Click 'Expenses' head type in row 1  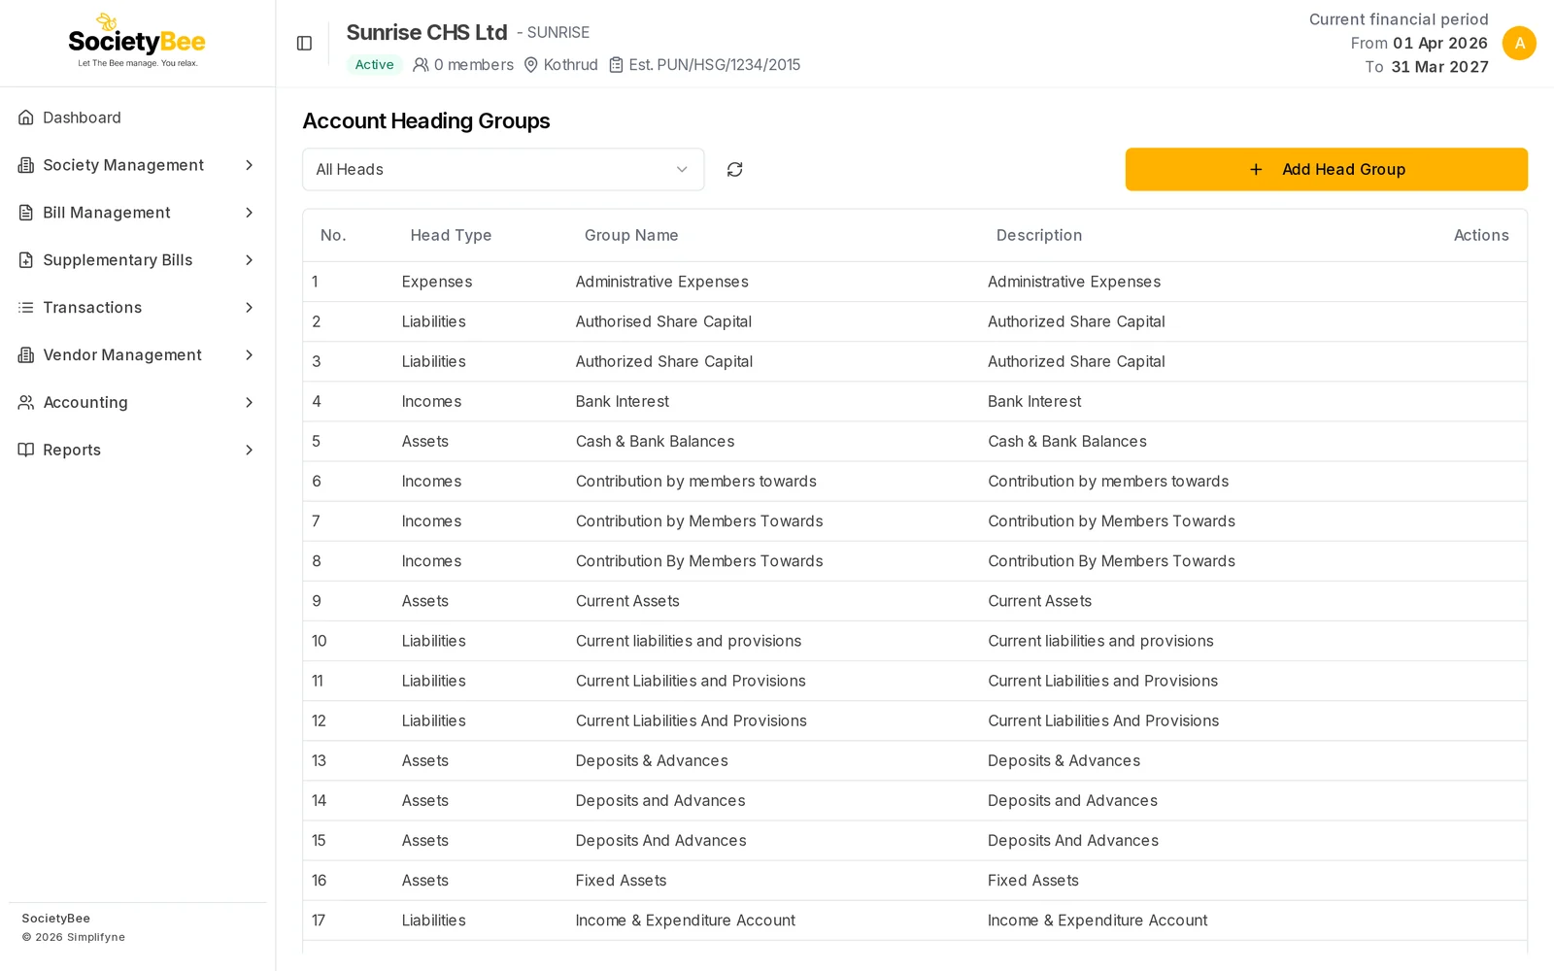point(437,282)
